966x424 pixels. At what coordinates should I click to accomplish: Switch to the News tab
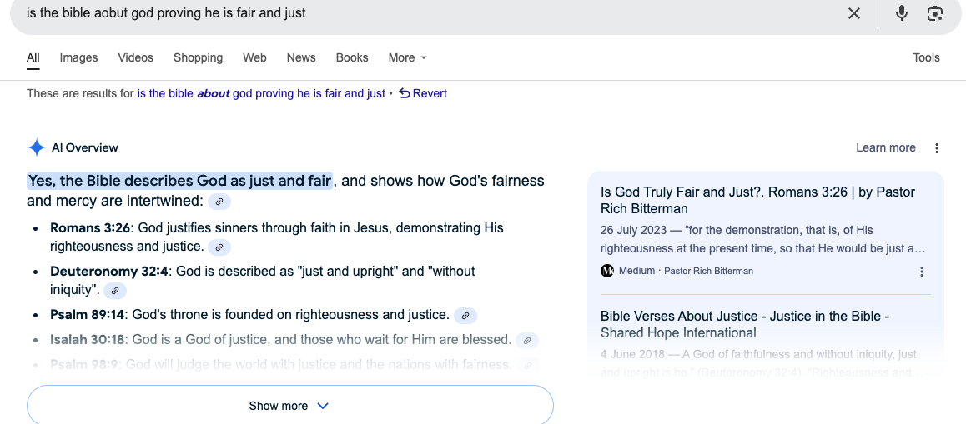301,57
